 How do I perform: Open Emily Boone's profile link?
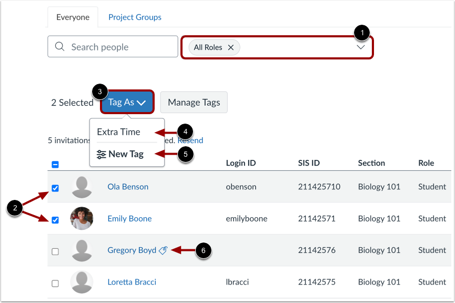(x=129, y=218)
